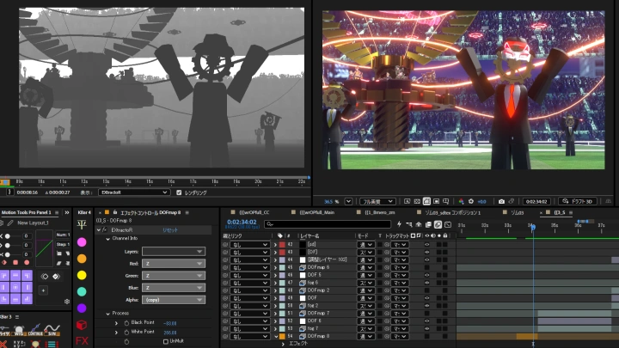Click the ドラフト 3D button
Viewport: 619px width, 348px height.
[x=578, y=202]
